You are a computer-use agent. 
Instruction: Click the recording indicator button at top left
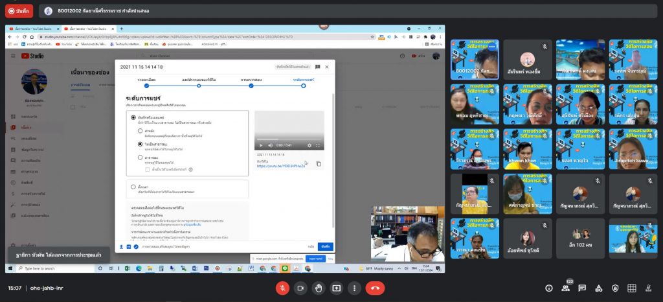click(x=19, y=11)
